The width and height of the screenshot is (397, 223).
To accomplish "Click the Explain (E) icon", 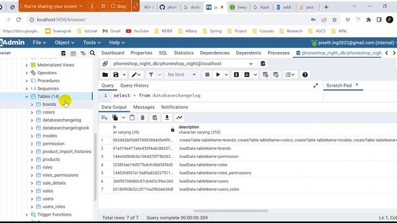I will (x=236, y=74).
